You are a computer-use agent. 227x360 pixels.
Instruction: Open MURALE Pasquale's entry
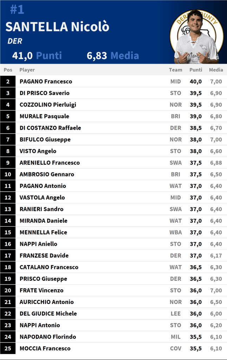(x=44, y=116)
